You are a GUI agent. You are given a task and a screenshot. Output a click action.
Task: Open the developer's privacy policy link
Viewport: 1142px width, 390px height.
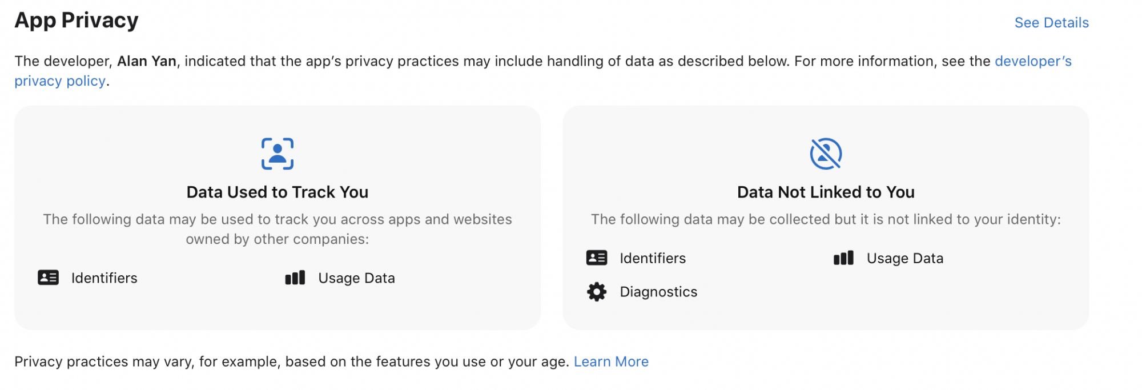[1032, 62]
